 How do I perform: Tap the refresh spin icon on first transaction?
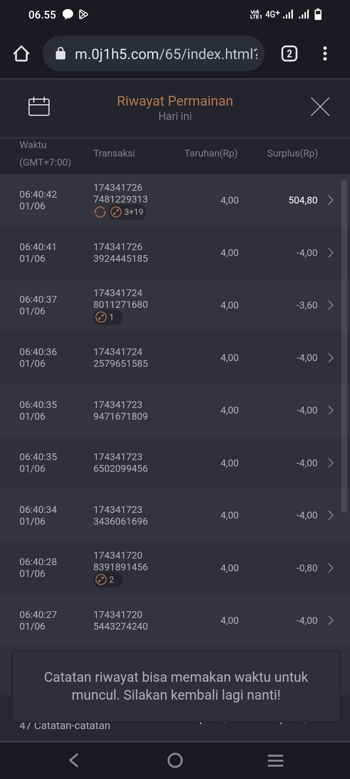(x=100, y=212)
